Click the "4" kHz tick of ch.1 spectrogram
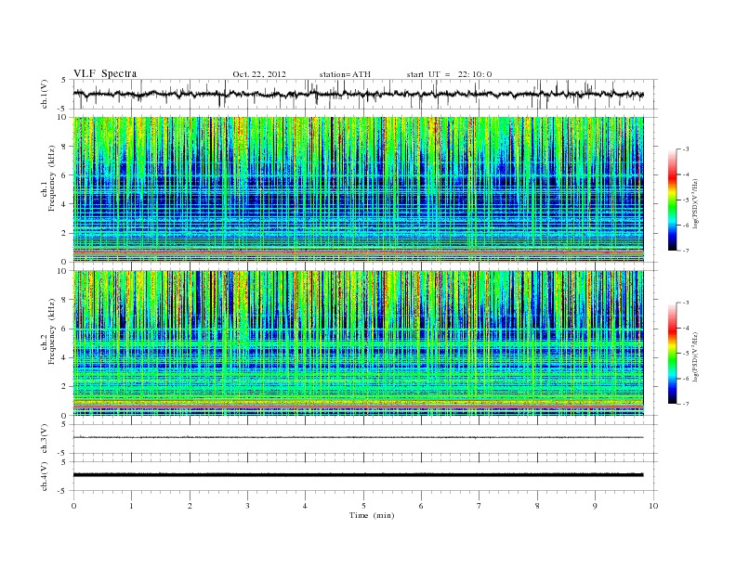The width and height of the screenshot is (736, 568). (64, 204)
